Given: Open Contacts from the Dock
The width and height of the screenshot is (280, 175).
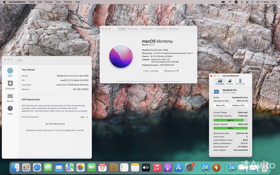Looking at the screenshot, I should [114, 168].
